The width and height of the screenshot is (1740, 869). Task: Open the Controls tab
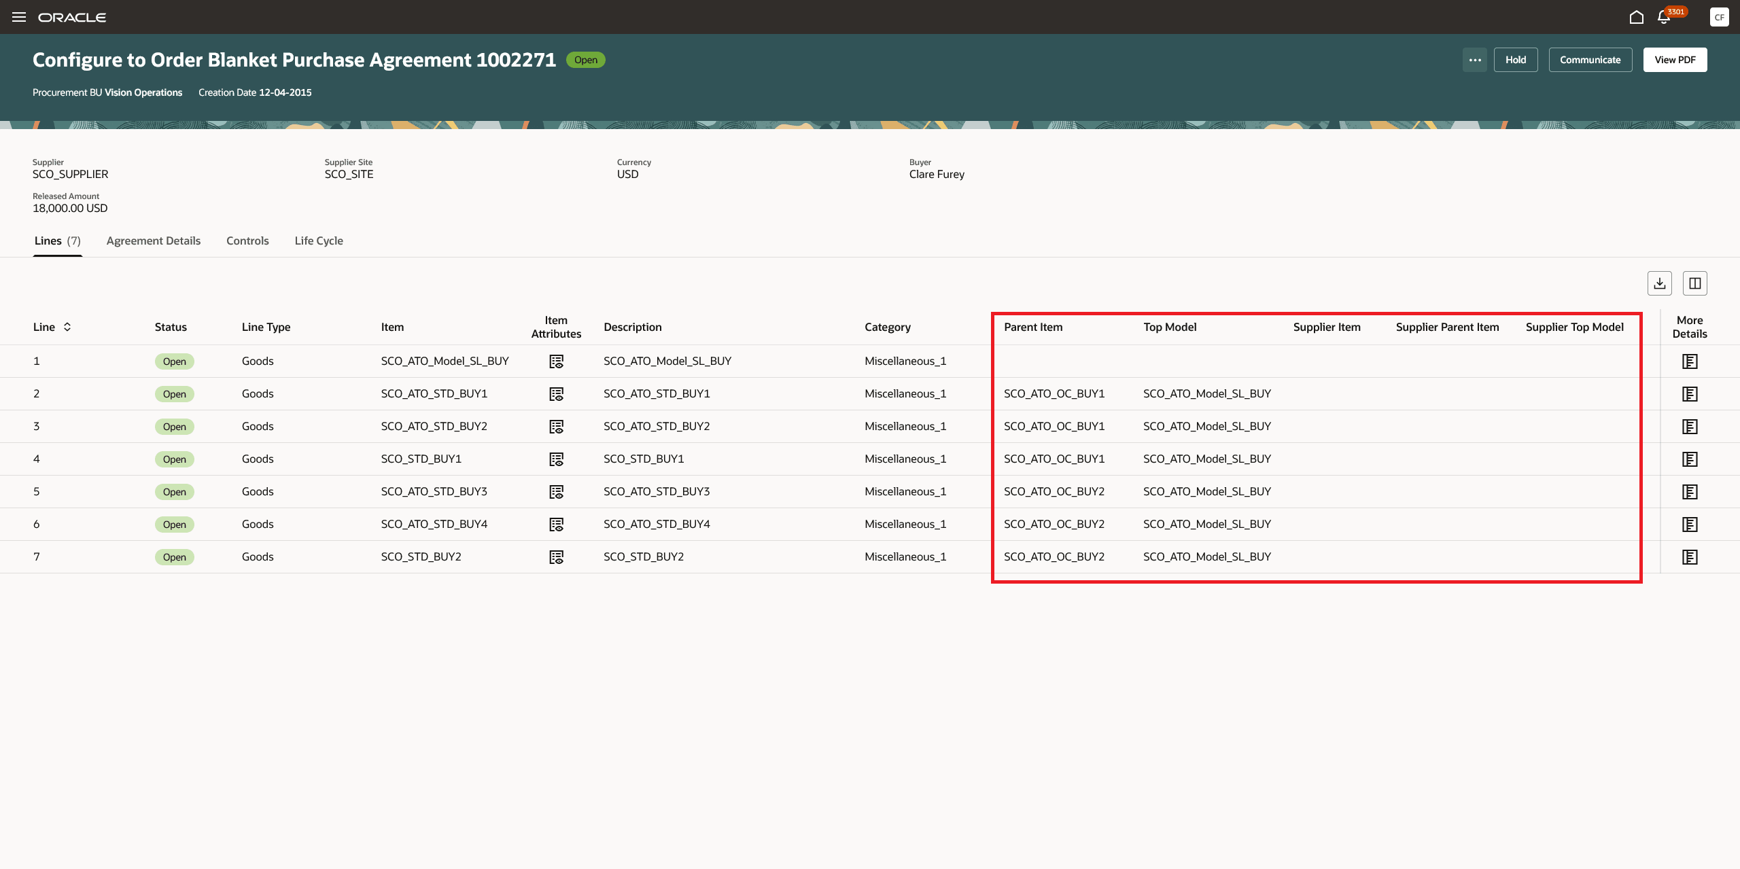[x=247, y=241]
